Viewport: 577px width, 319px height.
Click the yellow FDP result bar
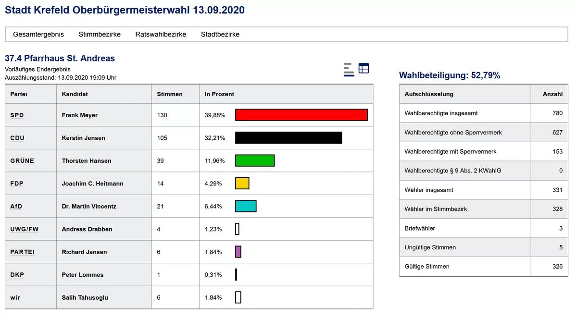pos(242,184)
